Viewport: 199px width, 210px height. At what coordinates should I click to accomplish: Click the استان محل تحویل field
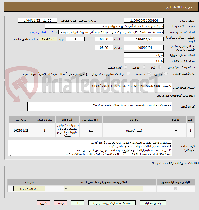[x=144, y=55]
